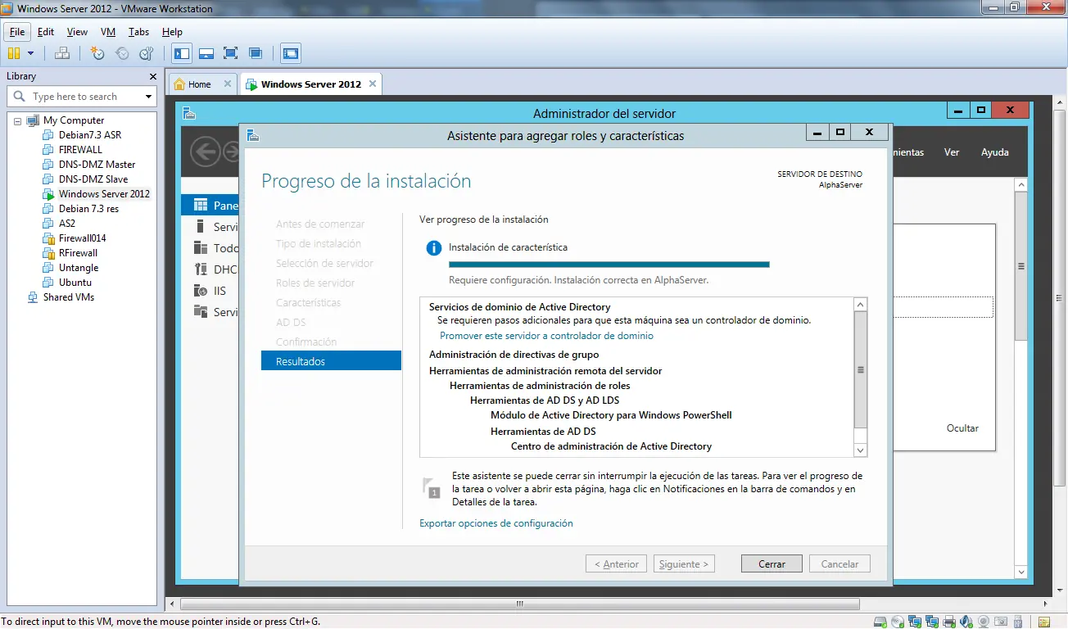This screenshot has height=629, width=1068.
Task: Open the Ayuda menu in Server Manager
Action: pos(995,152)
